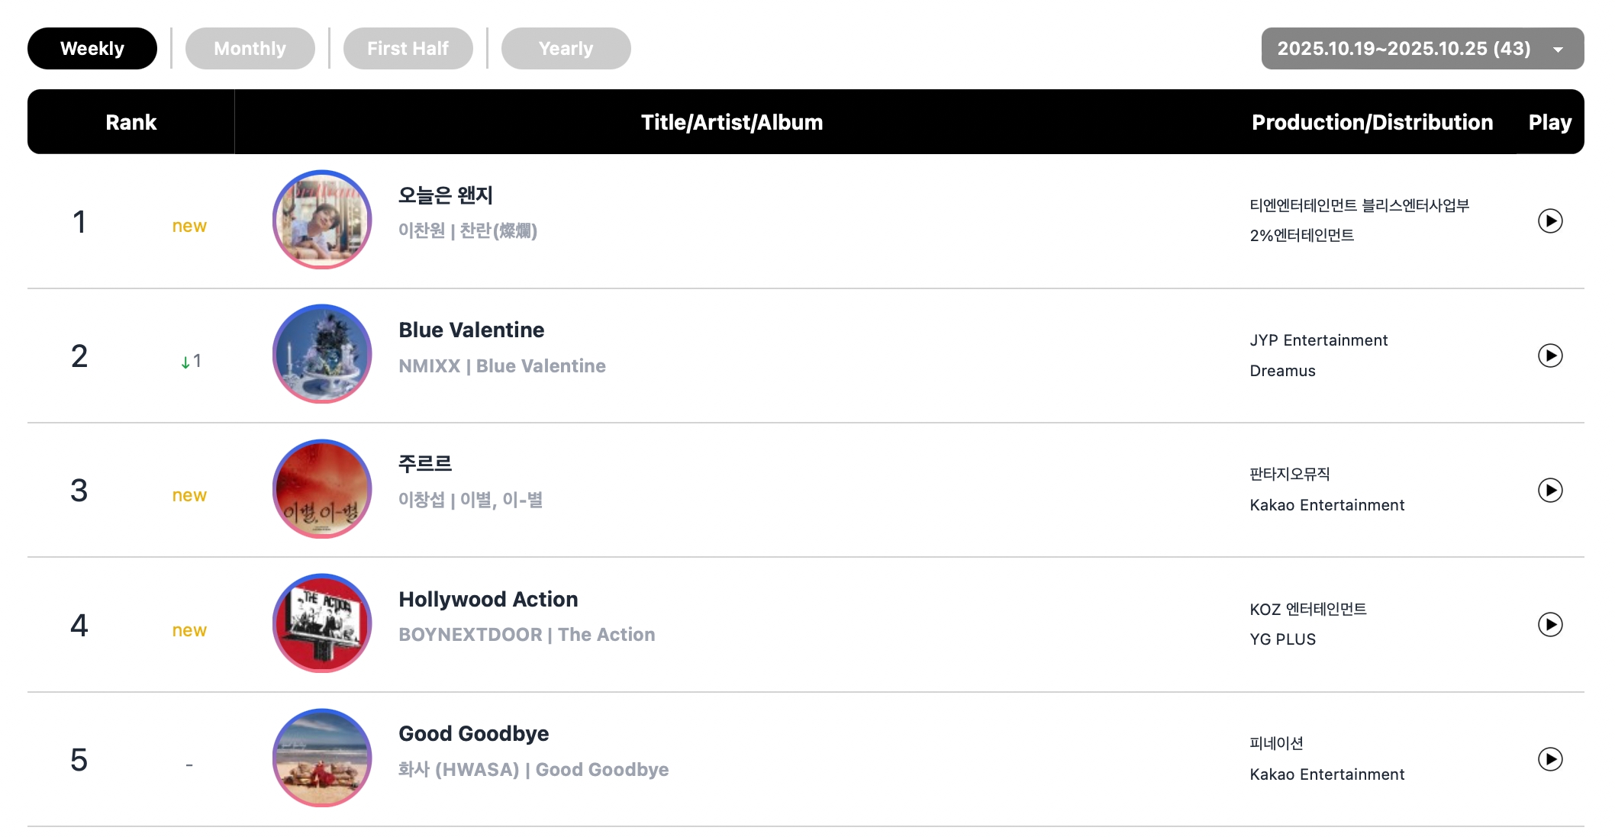
Task: Open the 이별, 이-별 album artwork
Action: coord(322,488)
